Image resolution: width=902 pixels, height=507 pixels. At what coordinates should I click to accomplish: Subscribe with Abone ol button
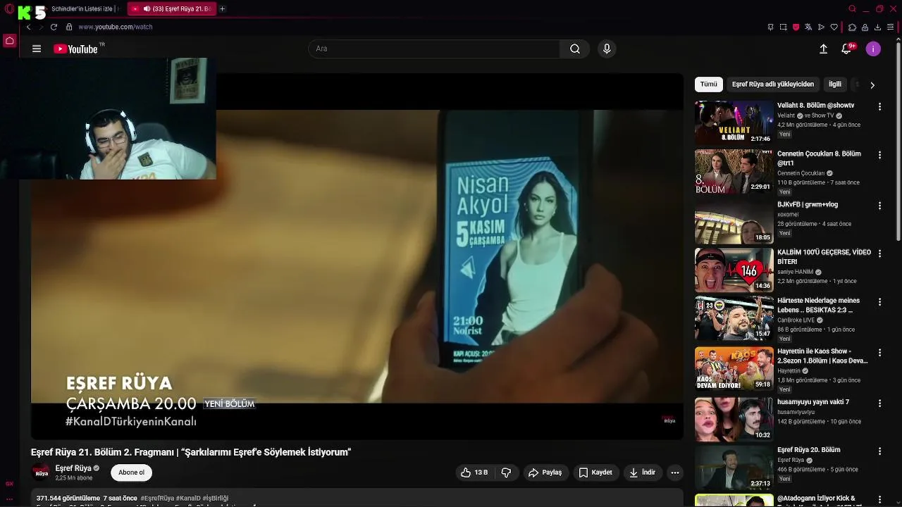tap(131, 472)
